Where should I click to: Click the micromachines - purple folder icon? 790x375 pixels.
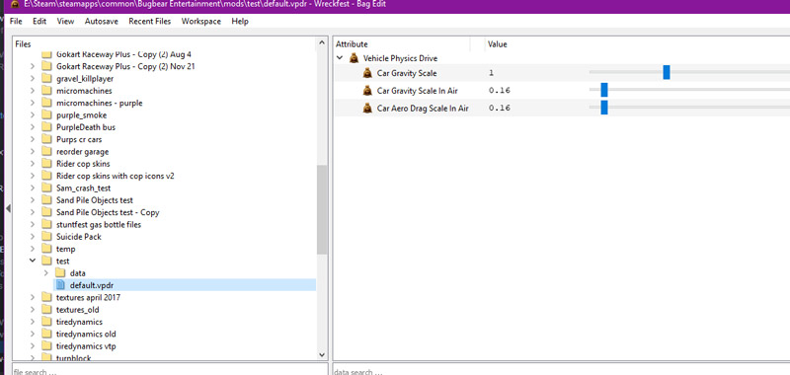tap(46, 103)
